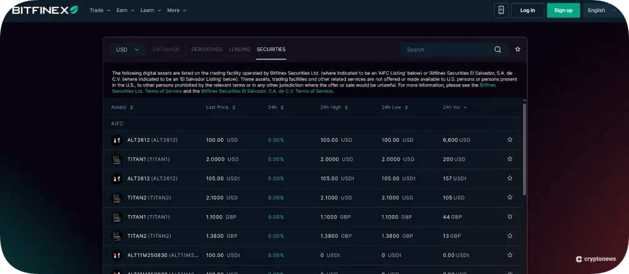Select TITAN2 (TITAN2) GBP row name
This screenshot has width=629, height=274.
click(149, 237)
